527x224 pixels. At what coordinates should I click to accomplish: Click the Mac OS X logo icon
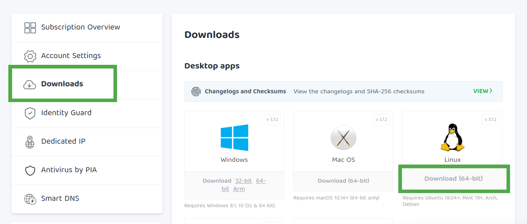[x=343, y=137]
